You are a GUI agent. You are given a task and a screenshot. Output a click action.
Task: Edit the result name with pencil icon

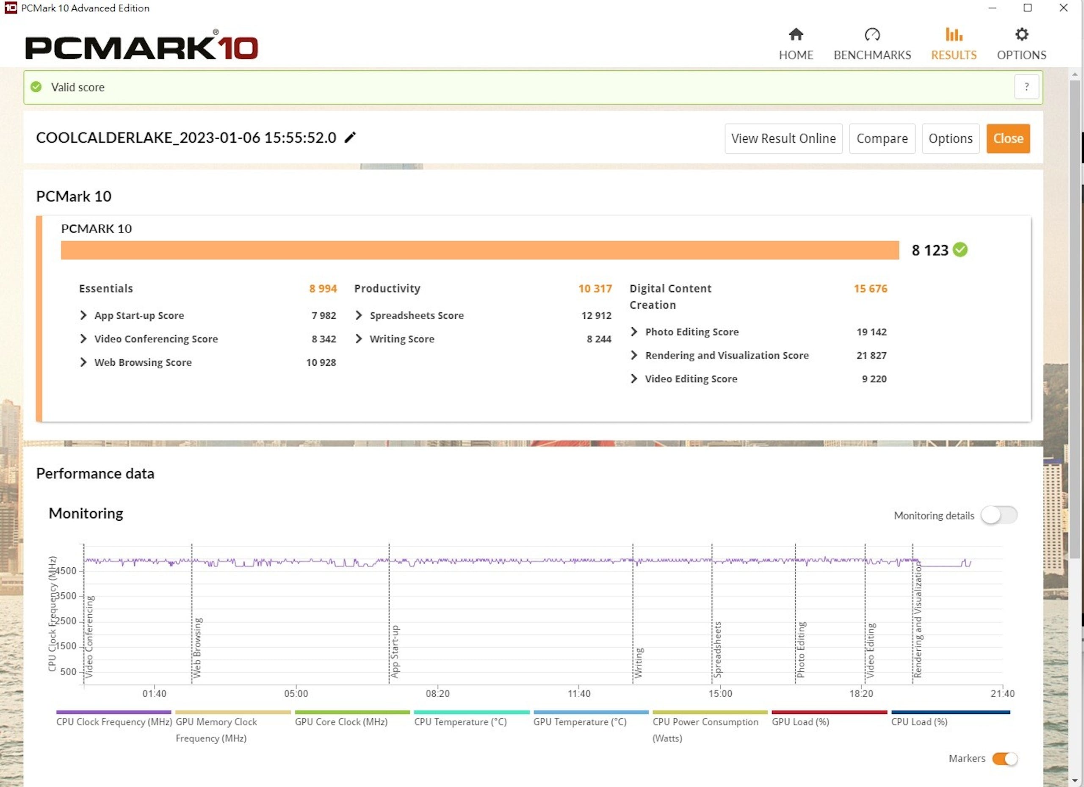coord(350,138)
